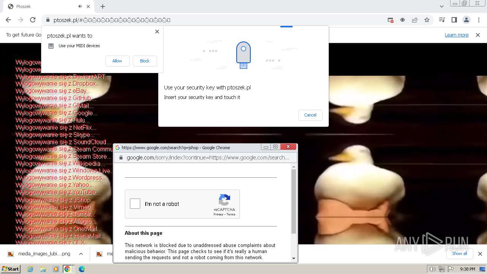Reload the ptoszek.pl page

point(33,20)
